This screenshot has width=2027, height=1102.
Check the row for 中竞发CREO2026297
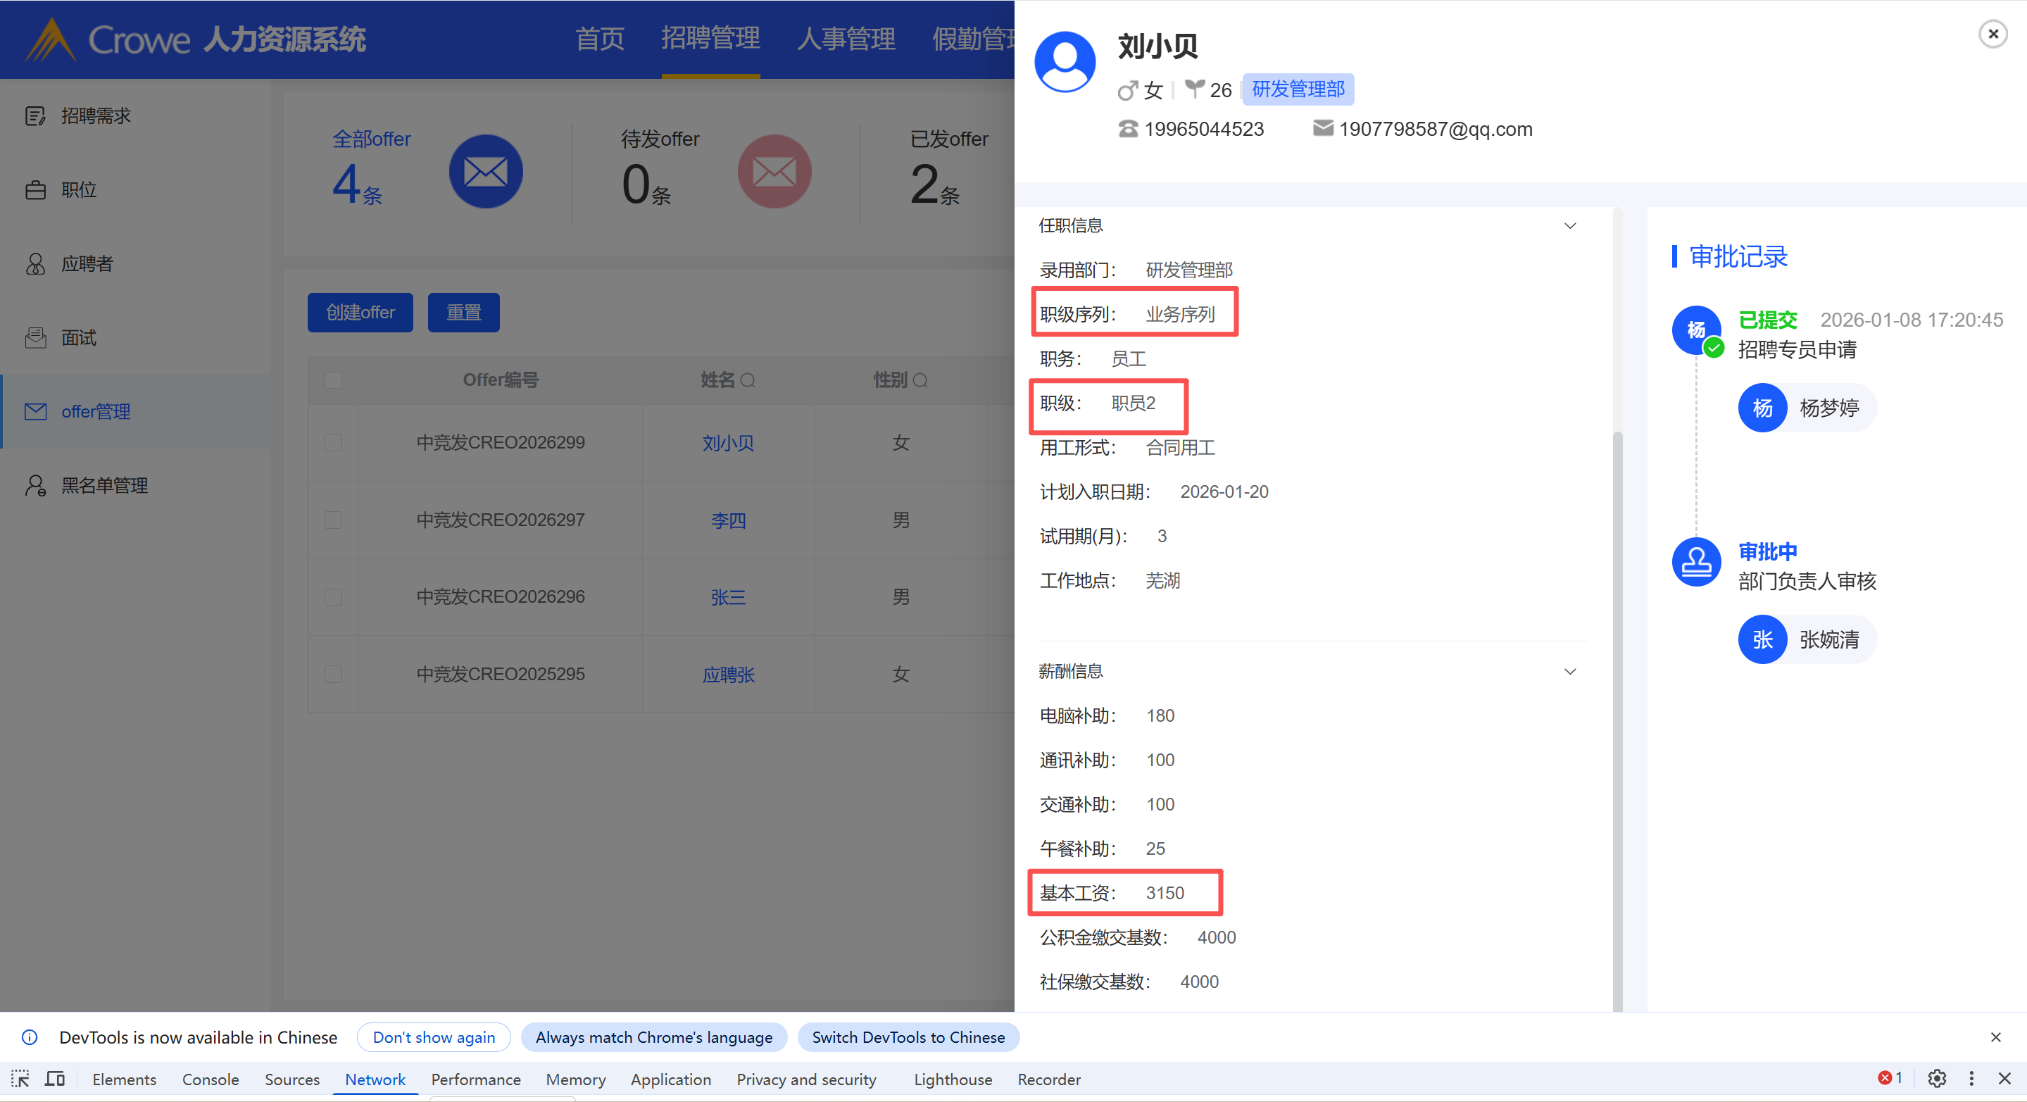point(334,520)
